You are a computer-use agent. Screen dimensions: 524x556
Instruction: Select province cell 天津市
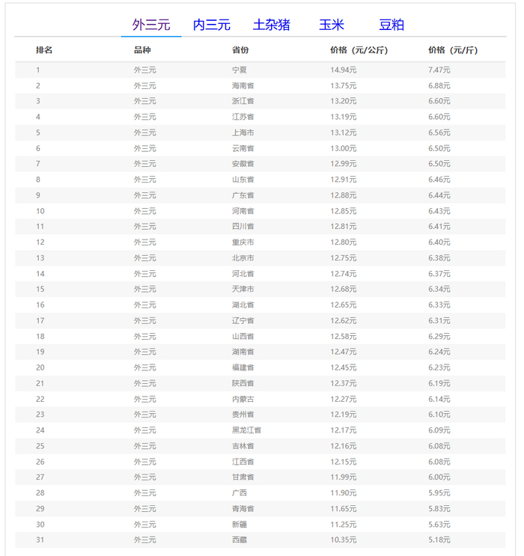243,289
